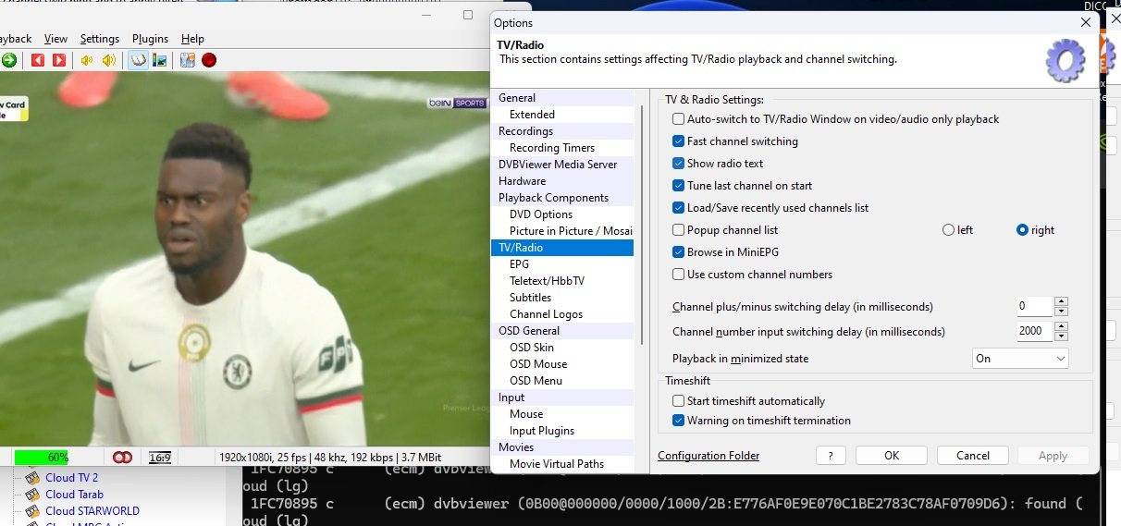The height and width of the screenshot is (526, 1121).
Task: Click the Cloud TV 2 channel icon
Action: click(32, 478)
